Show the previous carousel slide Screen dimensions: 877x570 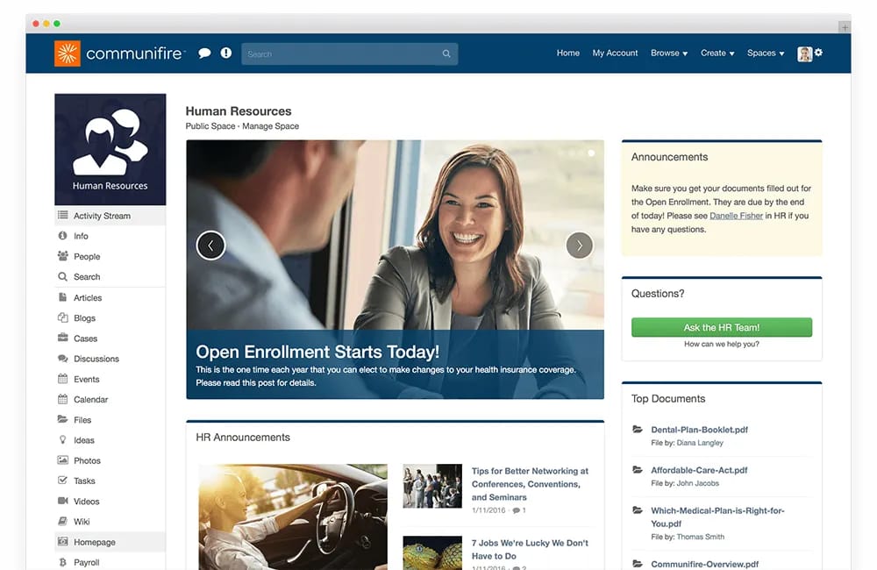click(x=210, y=245)
